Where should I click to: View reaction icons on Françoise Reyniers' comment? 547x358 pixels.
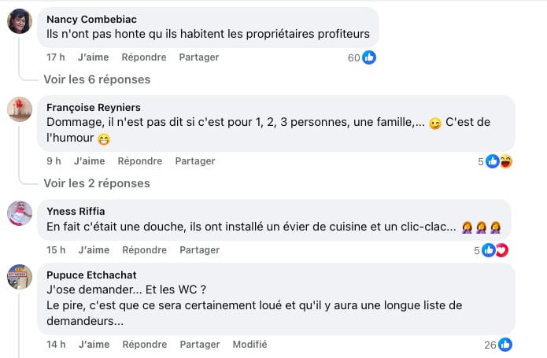(x=499, y=161)
